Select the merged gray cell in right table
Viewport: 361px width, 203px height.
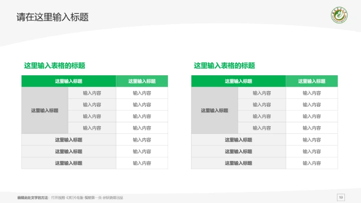click(x=215, y=110)
